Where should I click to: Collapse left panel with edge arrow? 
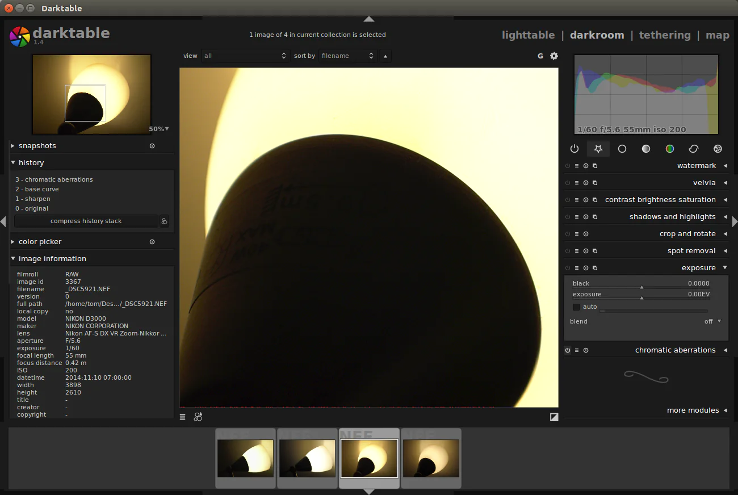(x=3, y=221)
